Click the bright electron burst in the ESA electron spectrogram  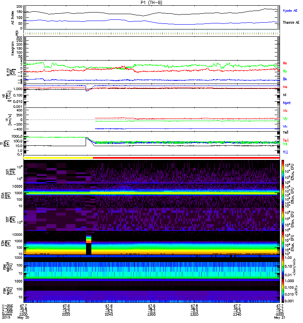88,238
